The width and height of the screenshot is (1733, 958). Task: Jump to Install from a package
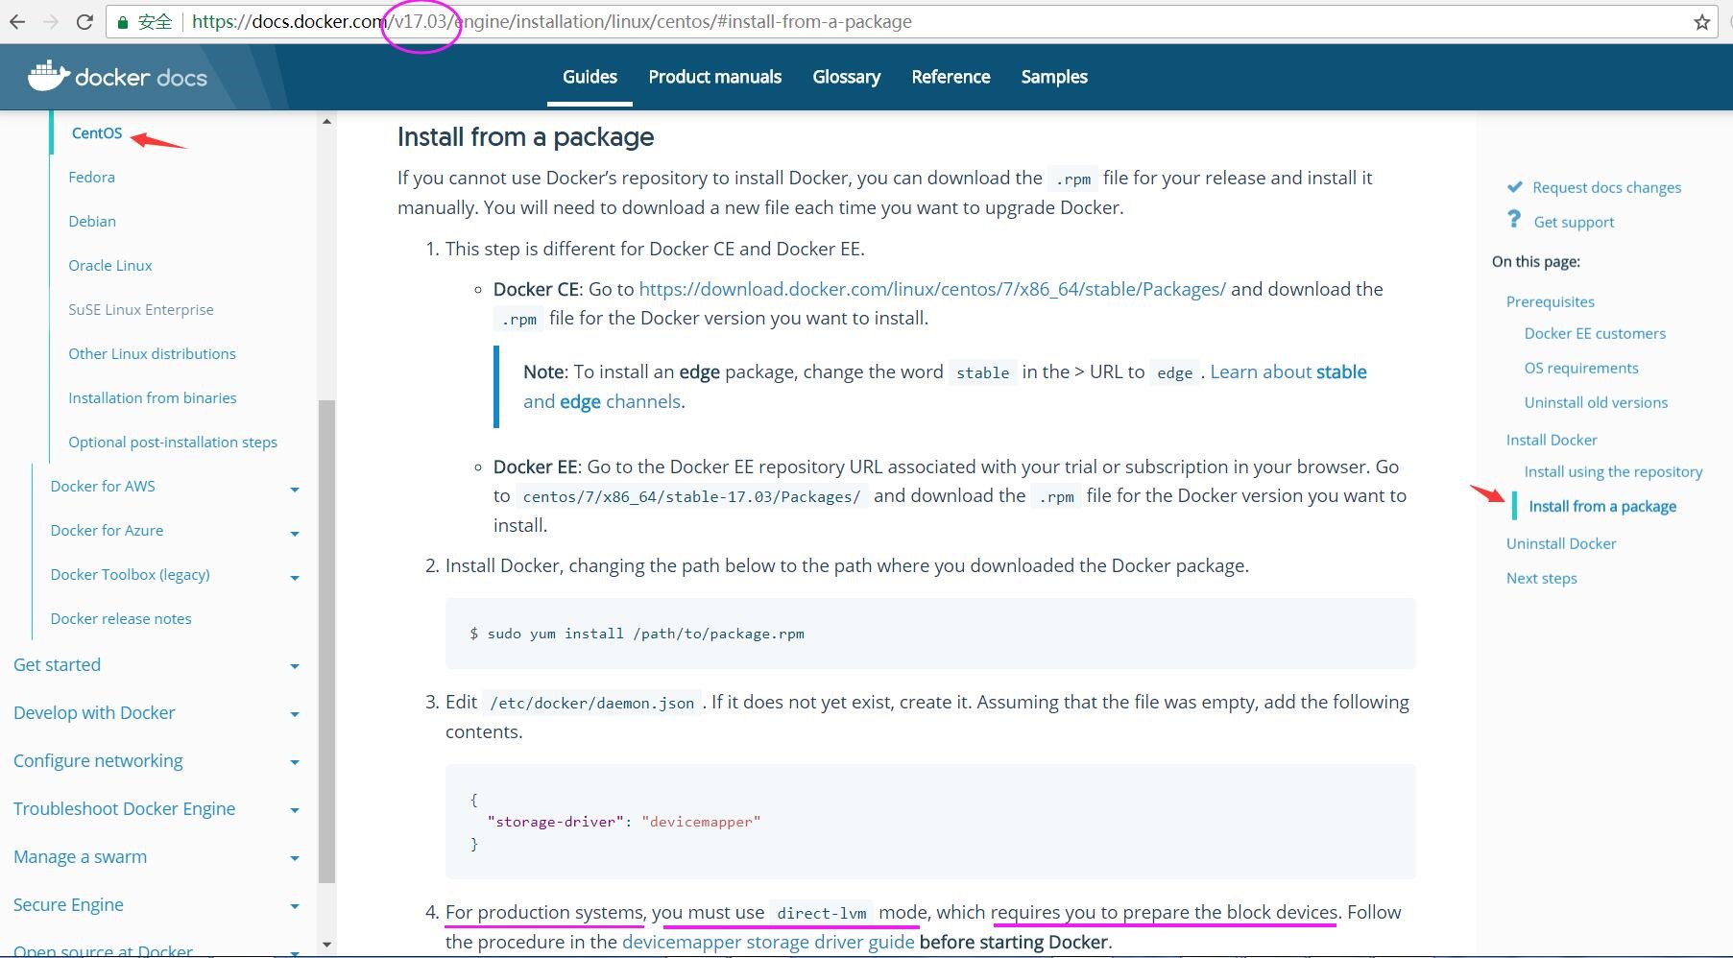1602,507
